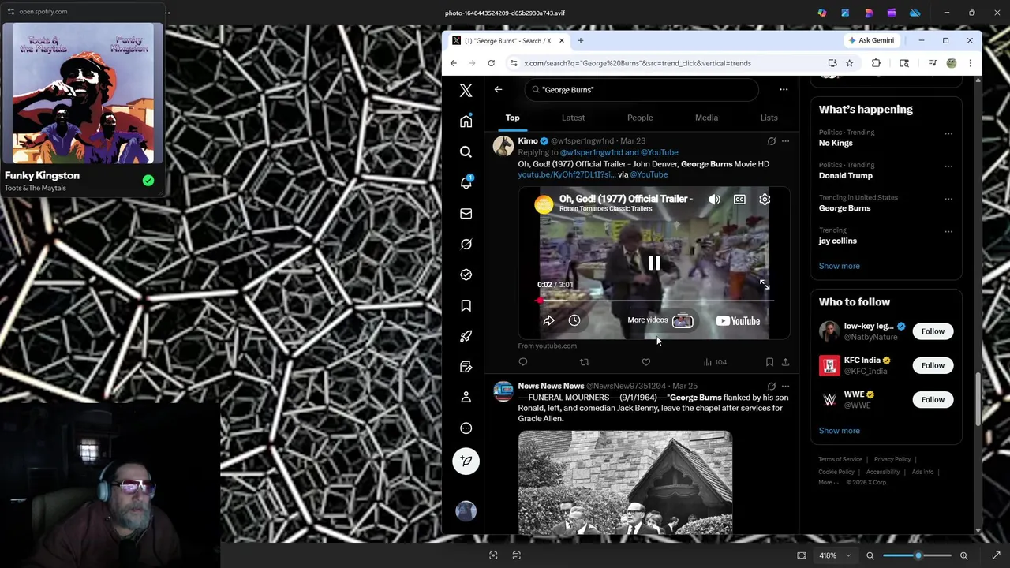Go back using X search arrow
The image size is (1010, 568).
coord(498,90)
